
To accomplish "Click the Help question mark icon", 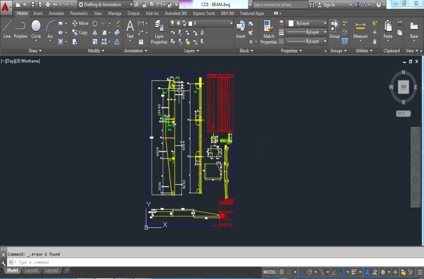I will 379,5.
